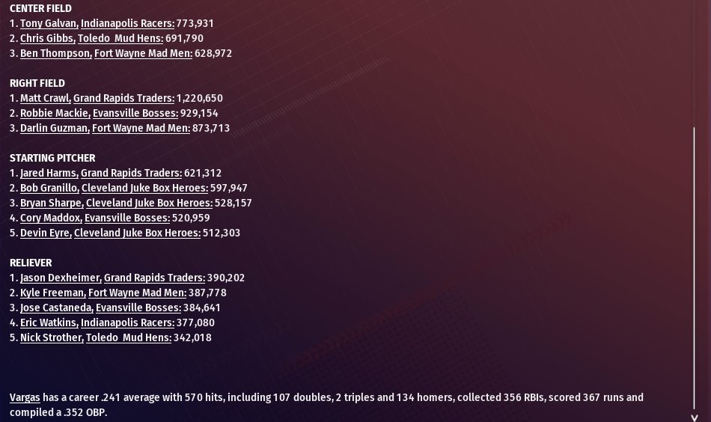Click Jared Harms starting pitcher link
This screenshot has width=711, height=422.
tap(49, 173)
